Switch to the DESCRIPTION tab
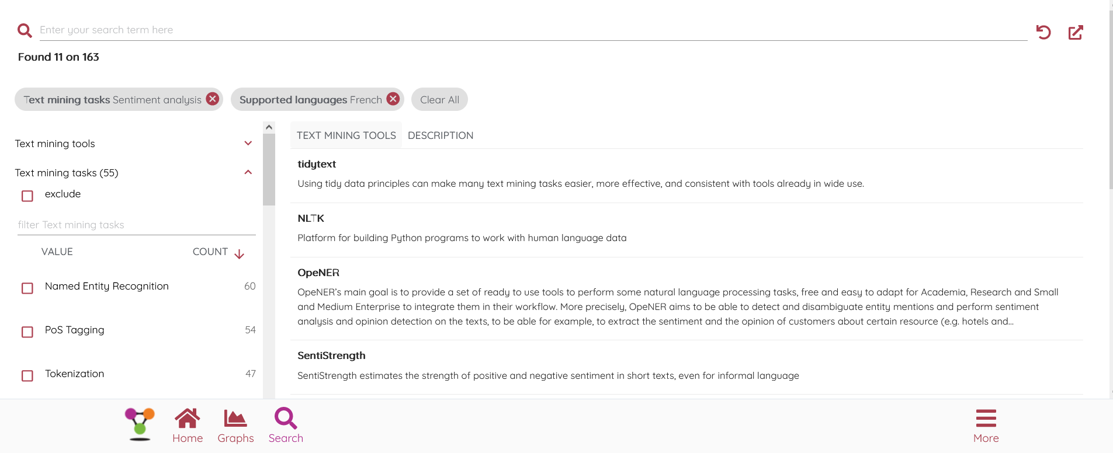 point(441,135)
